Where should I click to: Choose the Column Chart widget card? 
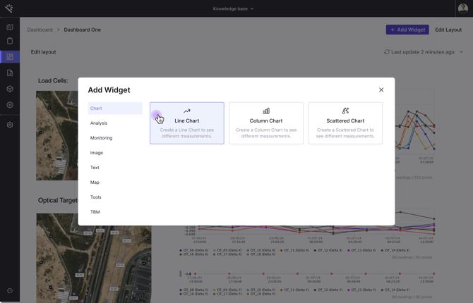[x=266, y=123]
